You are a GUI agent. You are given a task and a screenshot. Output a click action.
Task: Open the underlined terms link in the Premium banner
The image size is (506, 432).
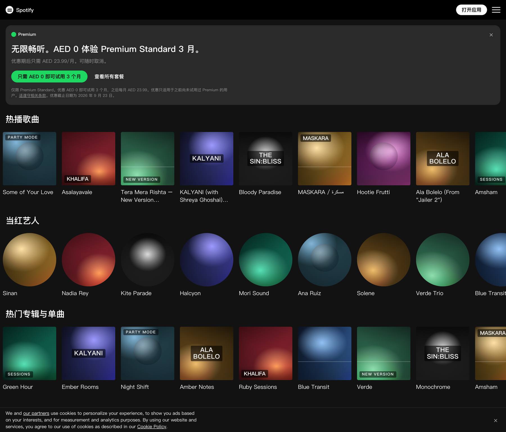click(33, 95)
